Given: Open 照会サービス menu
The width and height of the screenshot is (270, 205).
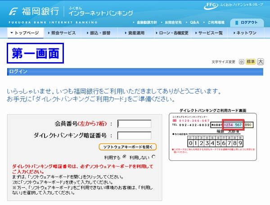Looking at the screenshot, I should click(62, 33).
